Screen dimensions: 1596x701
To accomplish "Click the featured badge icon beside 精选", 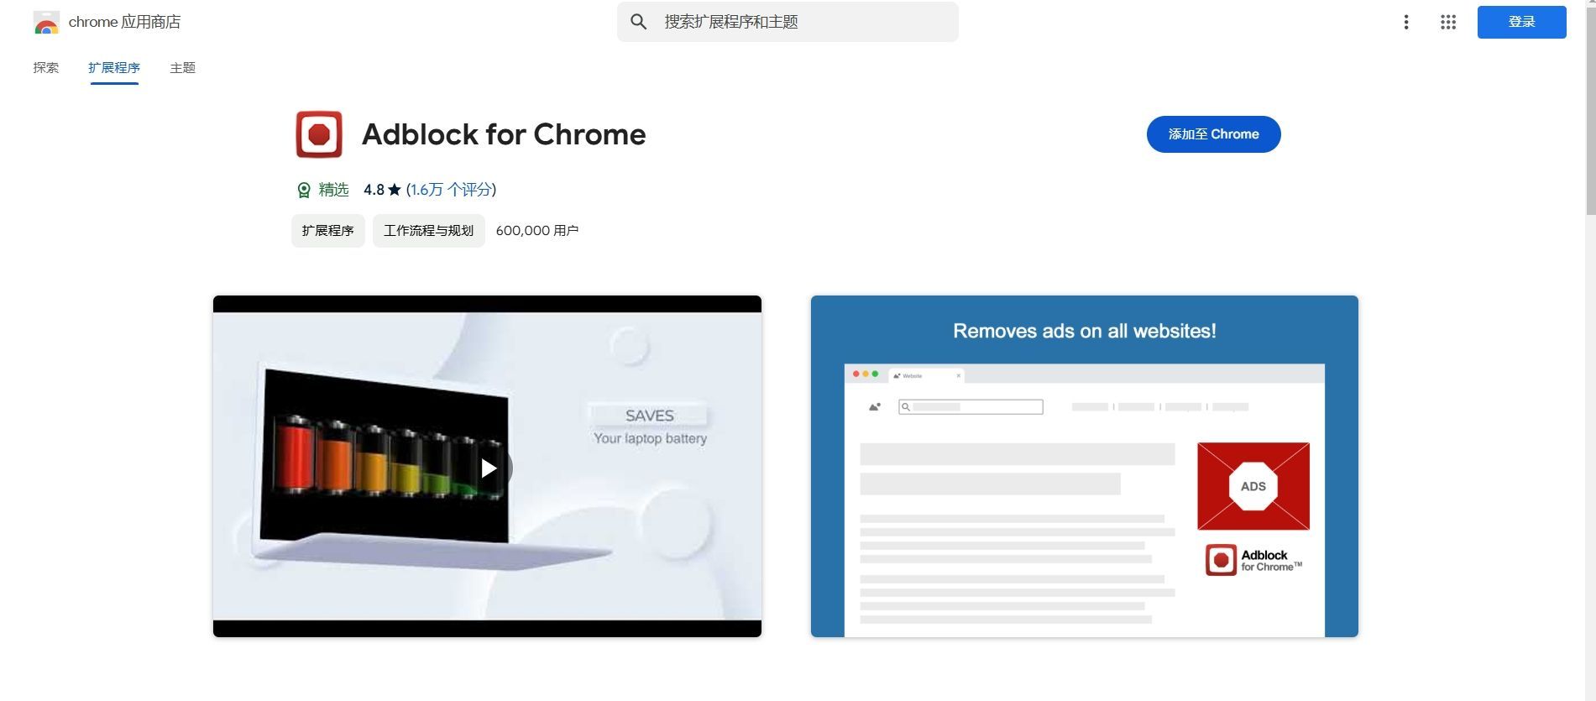I will [x=304, y=190].
